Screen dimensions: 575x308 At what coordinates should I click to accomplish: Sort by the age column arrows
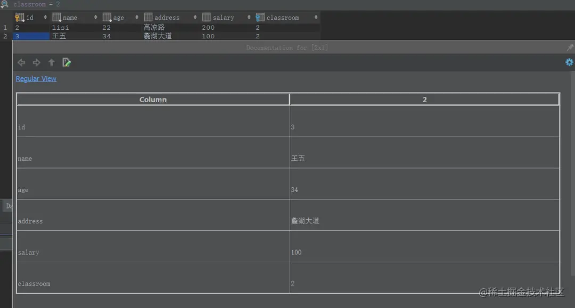coord(136,17)
